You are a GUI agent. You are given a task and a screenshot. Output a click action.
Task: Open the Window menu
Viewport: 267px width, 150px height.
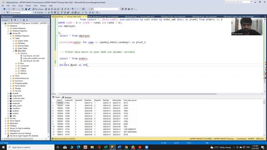coord(43,5)
